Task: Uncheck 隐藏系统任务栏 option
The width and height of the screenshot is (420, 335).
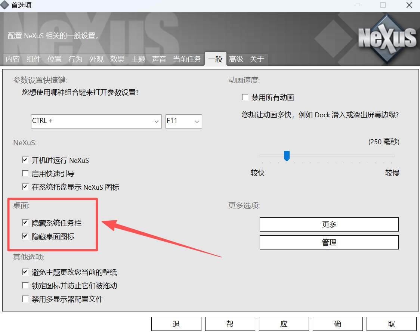Action: [25, 223]
